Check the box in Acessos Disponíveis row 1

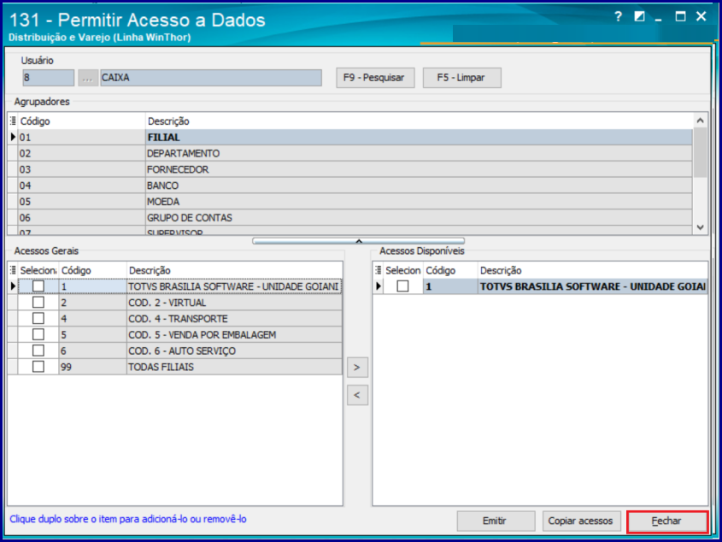point(403,286)
